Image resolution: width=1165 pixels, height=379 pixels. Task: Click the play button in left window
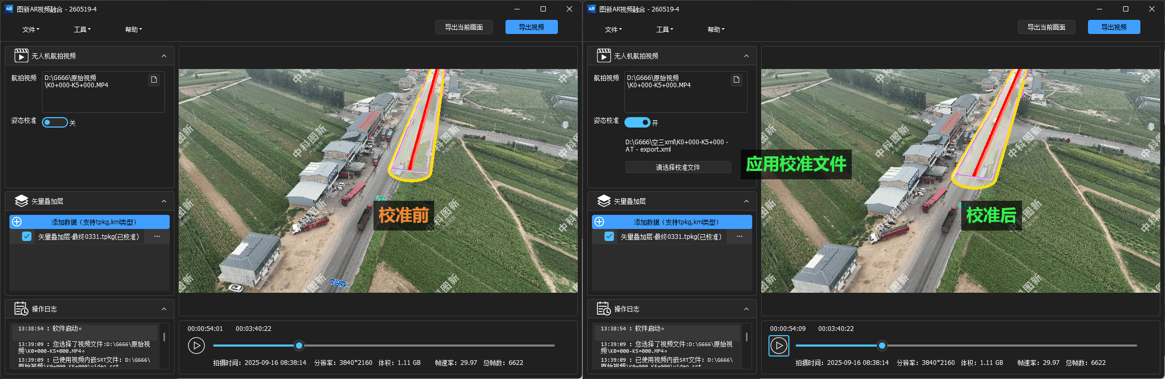click(x=196, y=346)
